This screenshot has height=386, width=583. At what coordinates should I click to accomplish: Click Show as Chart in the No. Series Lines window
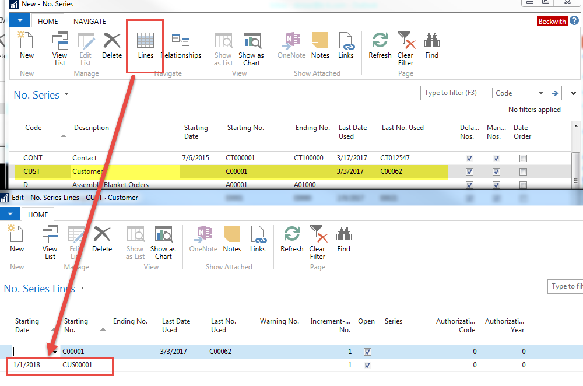tap(163, 242)
